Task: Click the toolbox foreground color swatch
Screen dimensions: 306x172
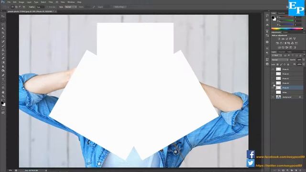Action: pyautogui.click(x=2, y=103)
